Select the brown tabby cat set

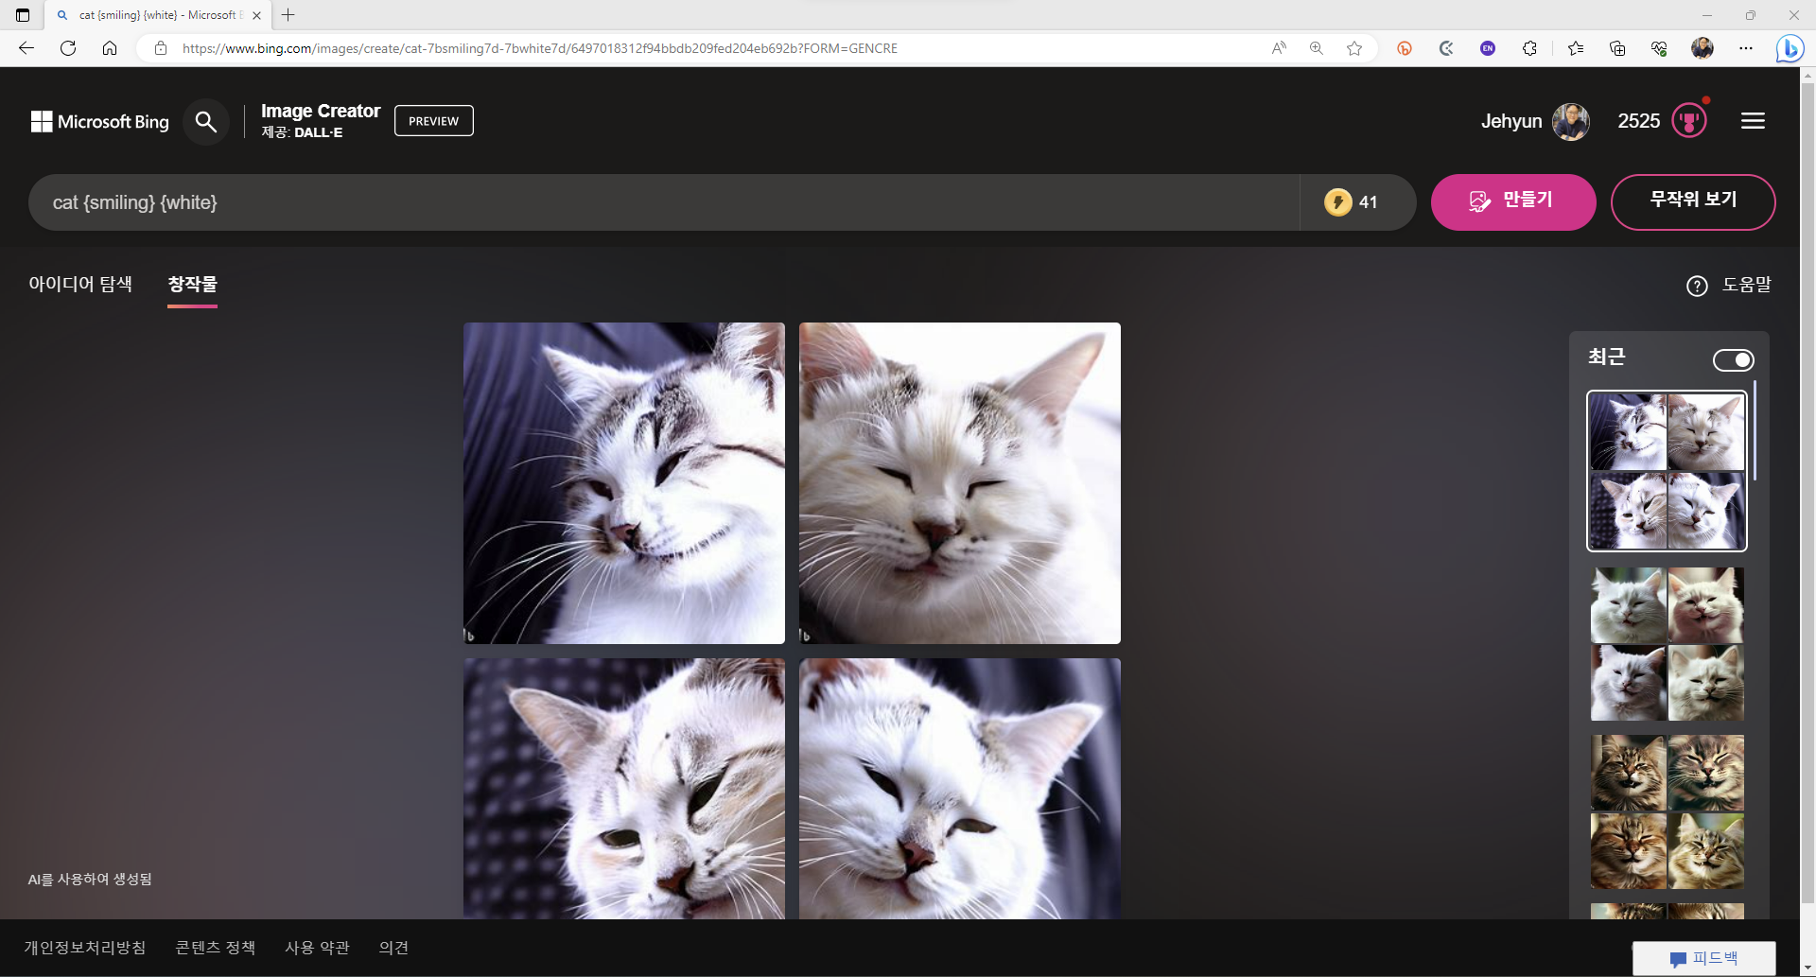[1667, 811]
